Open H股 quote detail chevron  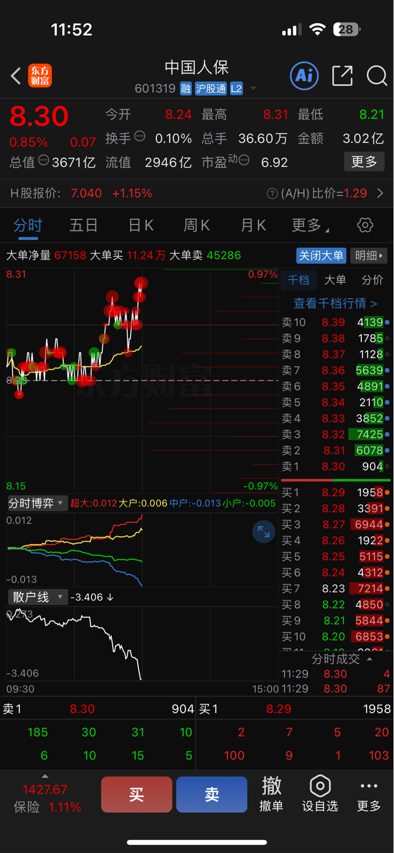(x=380, y=193)
